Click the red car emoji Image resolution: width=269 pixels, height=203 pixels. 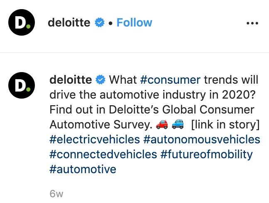[161, 124]
